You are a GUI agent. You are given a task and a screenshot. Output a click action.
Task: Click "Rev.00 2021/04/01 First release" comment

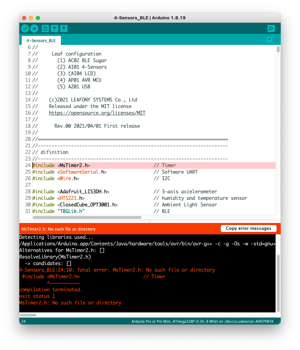click(x=97, y=126)
